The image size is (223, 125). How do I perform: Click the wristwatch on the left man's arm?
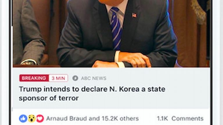[x=28, y=63]
